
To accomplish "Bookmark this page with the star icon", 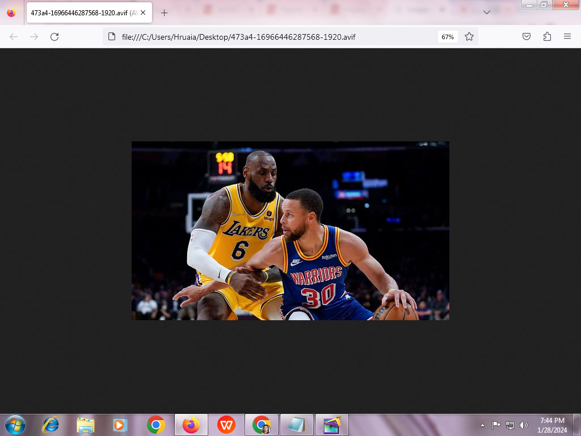I will (x=469, y=37).
